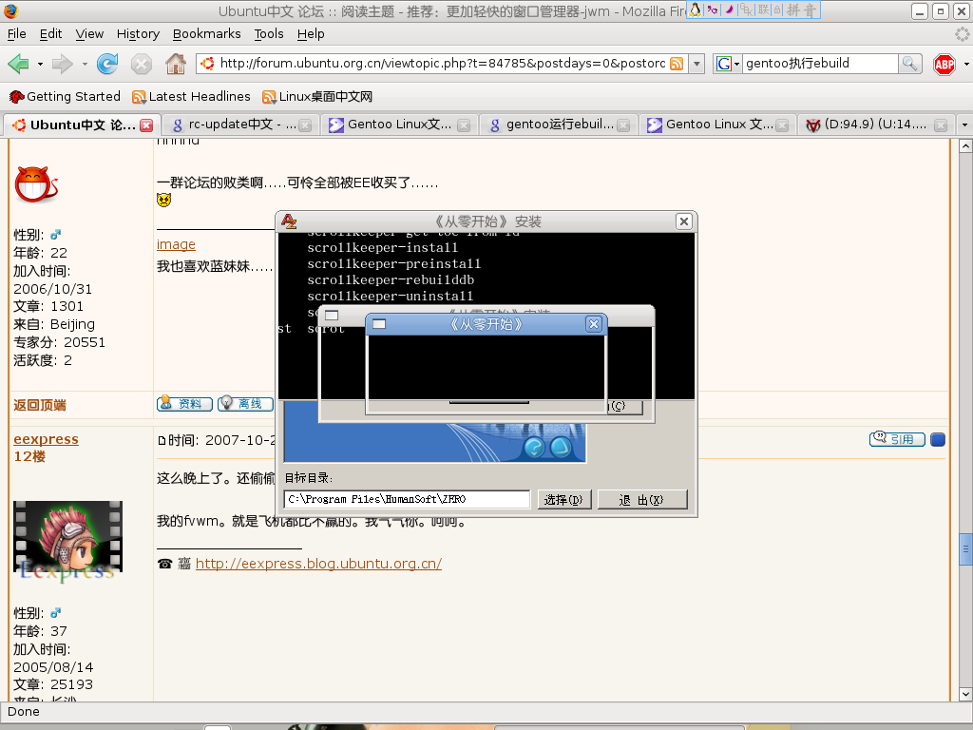This screenshot has width=973, height=730.
Task: Open the Back history dropdown arrow
Action: [40, 64]
